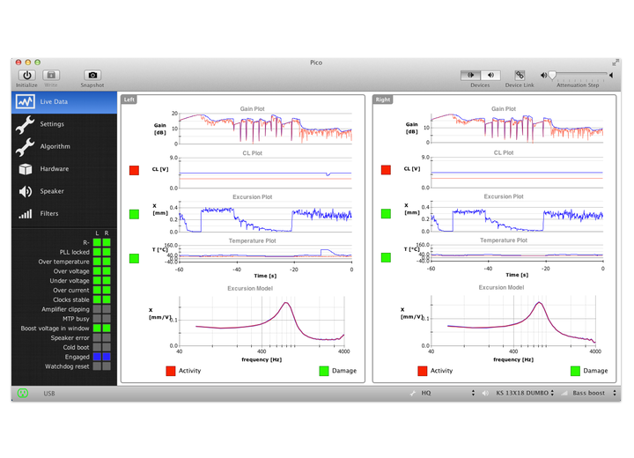Viewport: 634px width, 458px height.
Task: Click Left panel CL plot red indicator
Action: pyautogui.click(x=134, y=170)
